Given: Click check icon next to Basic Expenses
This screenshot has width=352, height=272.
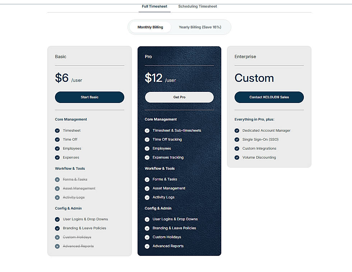Looking at the screenshot, I should point(57,158).
